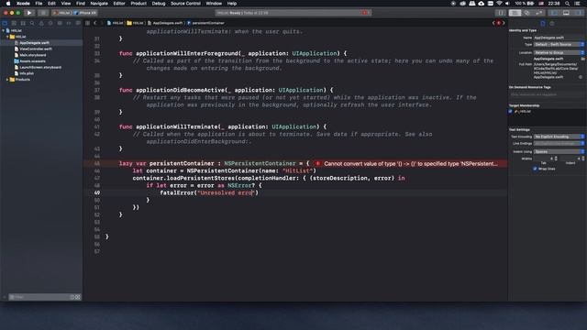Open the Debug navigator
Screen dimensions: 587x330
[x=60, y=23]
